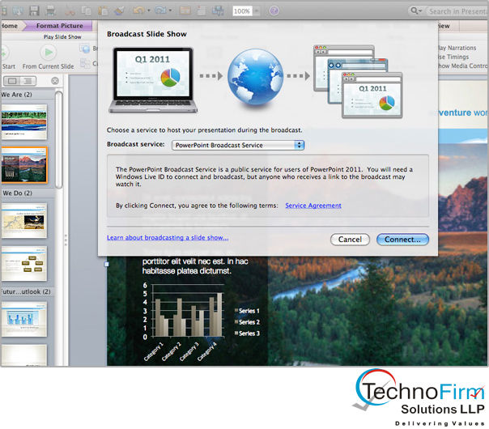489x429 pixels.
Task: Click the globe illustration in dialog
Action: pos(255,77)
